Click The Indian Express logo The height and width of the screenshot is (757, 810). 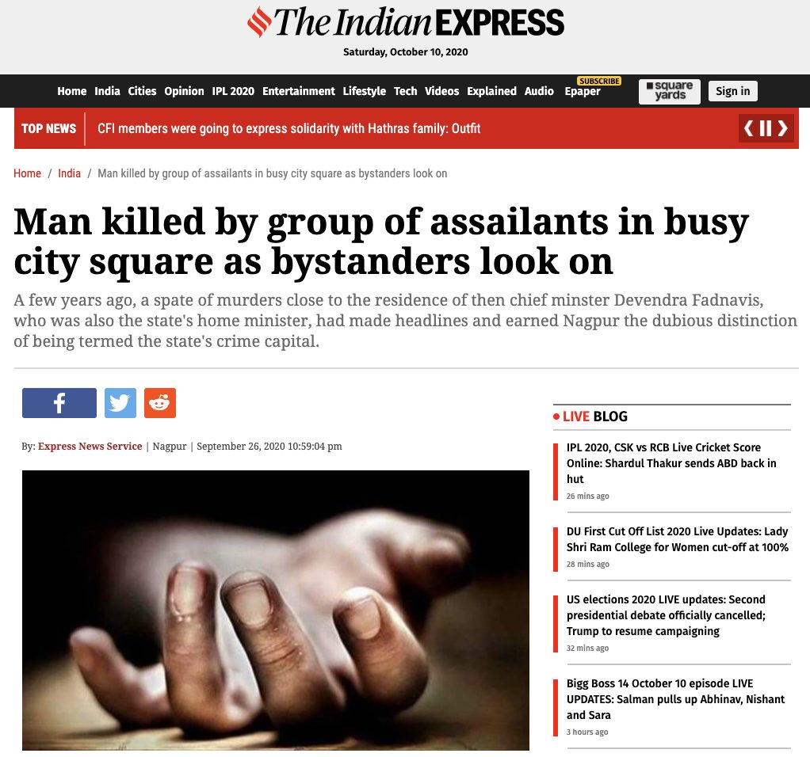pyautogui.click(x=406, y=22)
